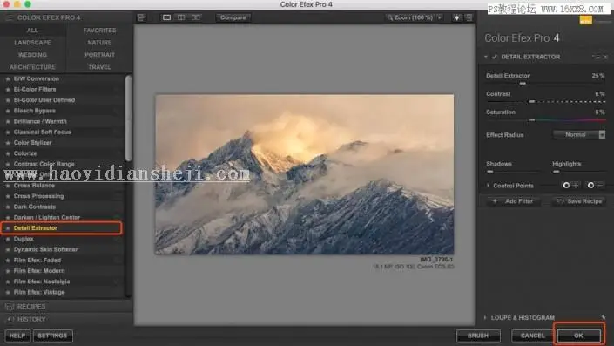Toggle the preview background lightbulb icon

tap(456, 17)
